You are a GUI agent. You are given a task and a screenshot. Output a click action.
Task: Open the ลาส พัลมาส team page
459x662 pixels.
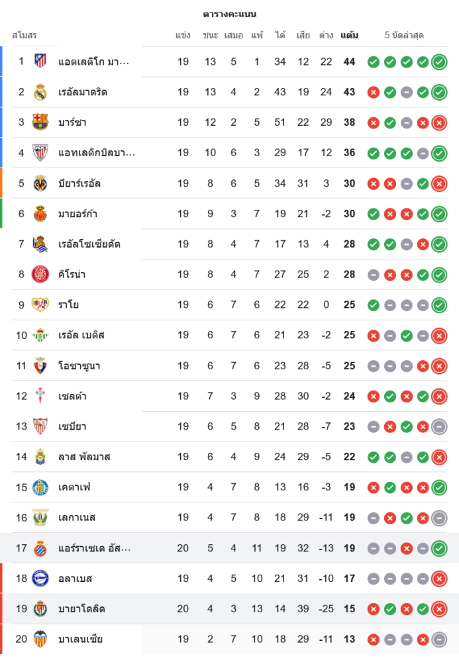[x=84, y=457]
